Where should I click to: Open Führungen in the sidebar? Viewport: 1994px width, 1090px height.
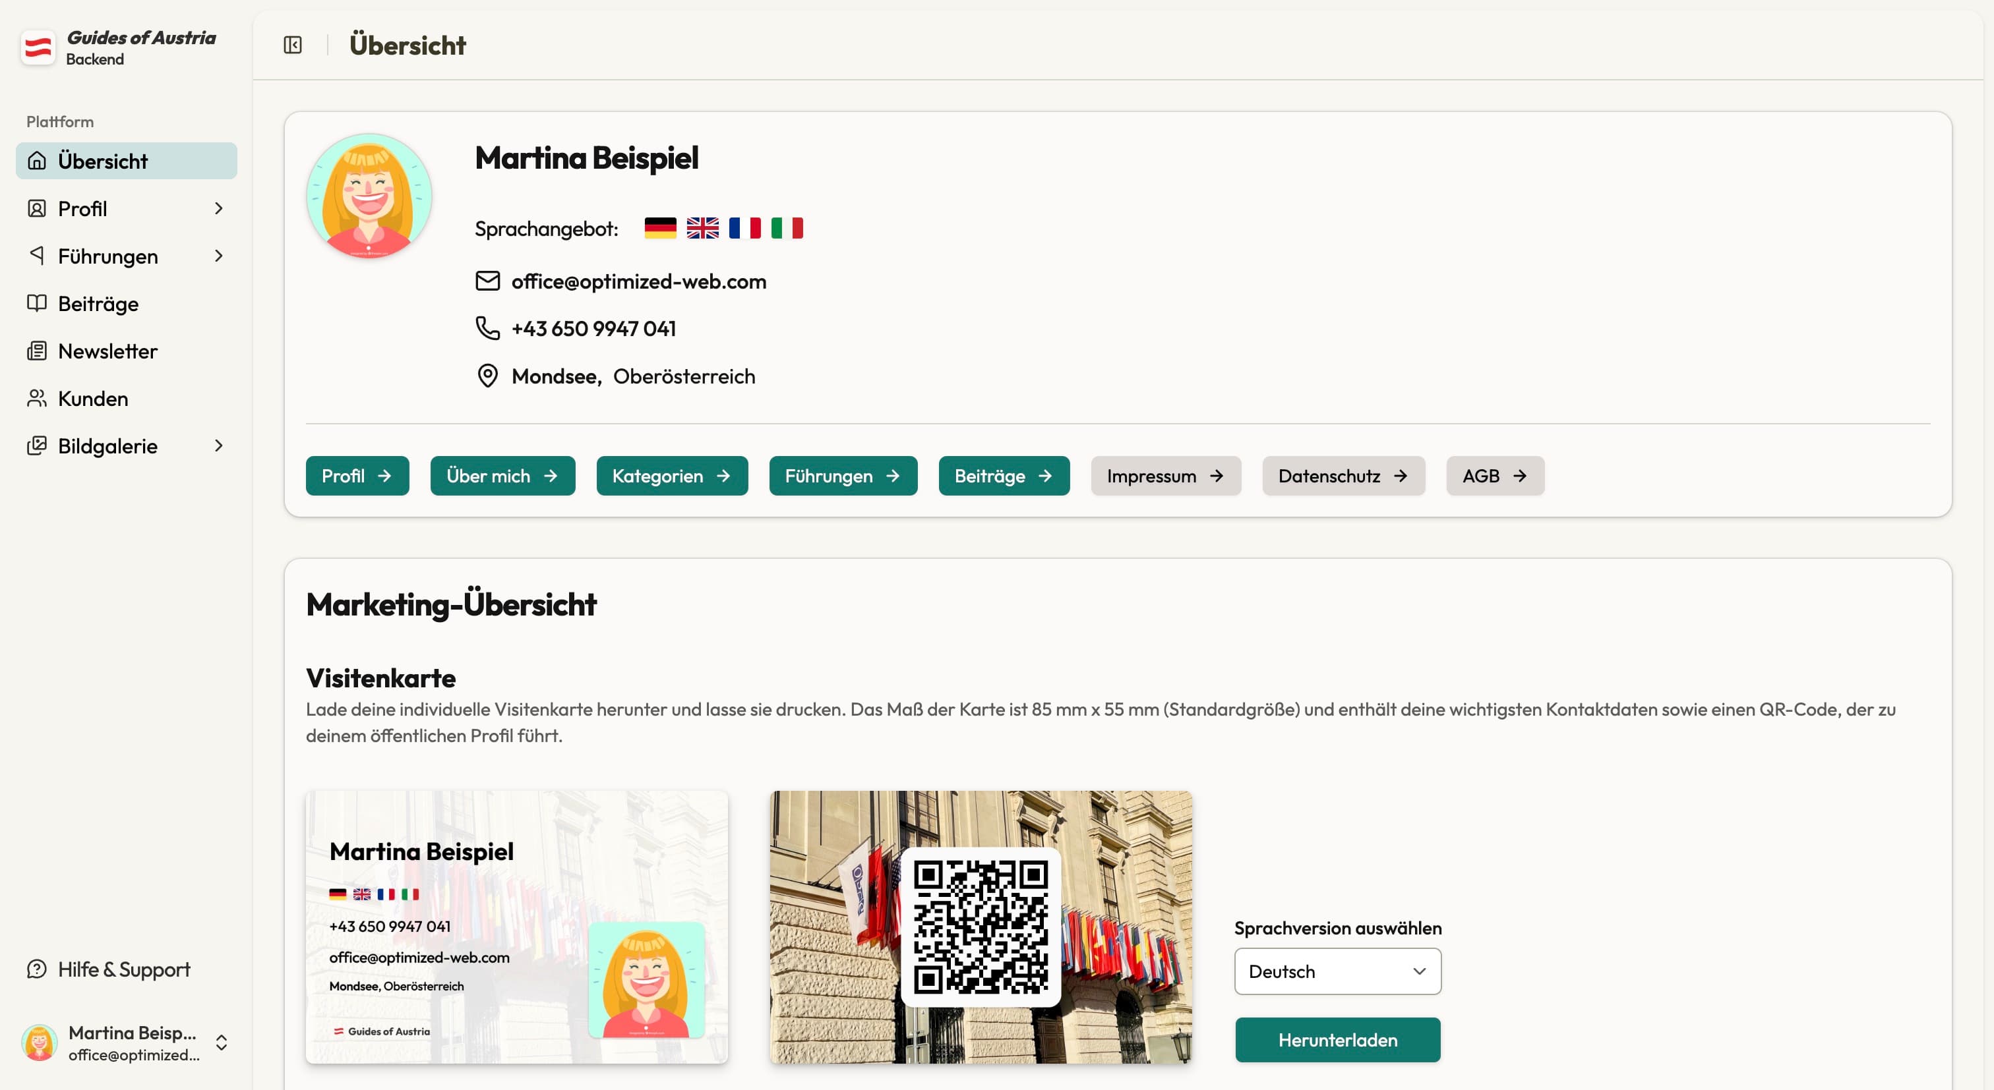126,255
